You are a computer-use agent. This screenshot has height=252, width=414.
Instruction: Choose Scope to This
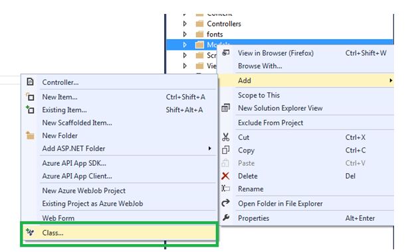(x=259, y=95)
